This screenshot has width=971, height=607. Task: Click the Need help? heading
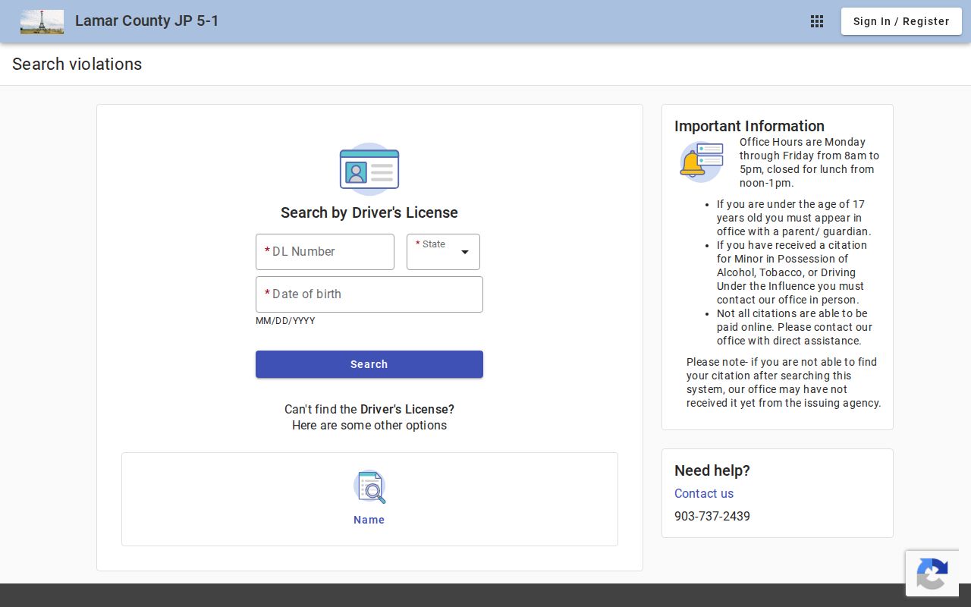click(712, 470)
